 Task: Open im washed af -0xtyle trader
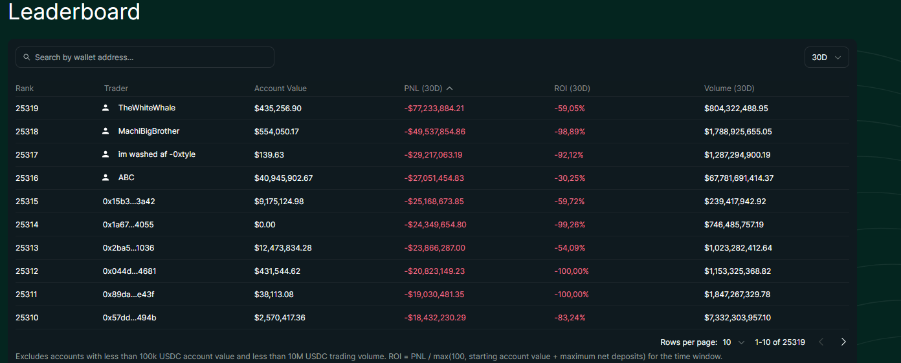(157, 154)
